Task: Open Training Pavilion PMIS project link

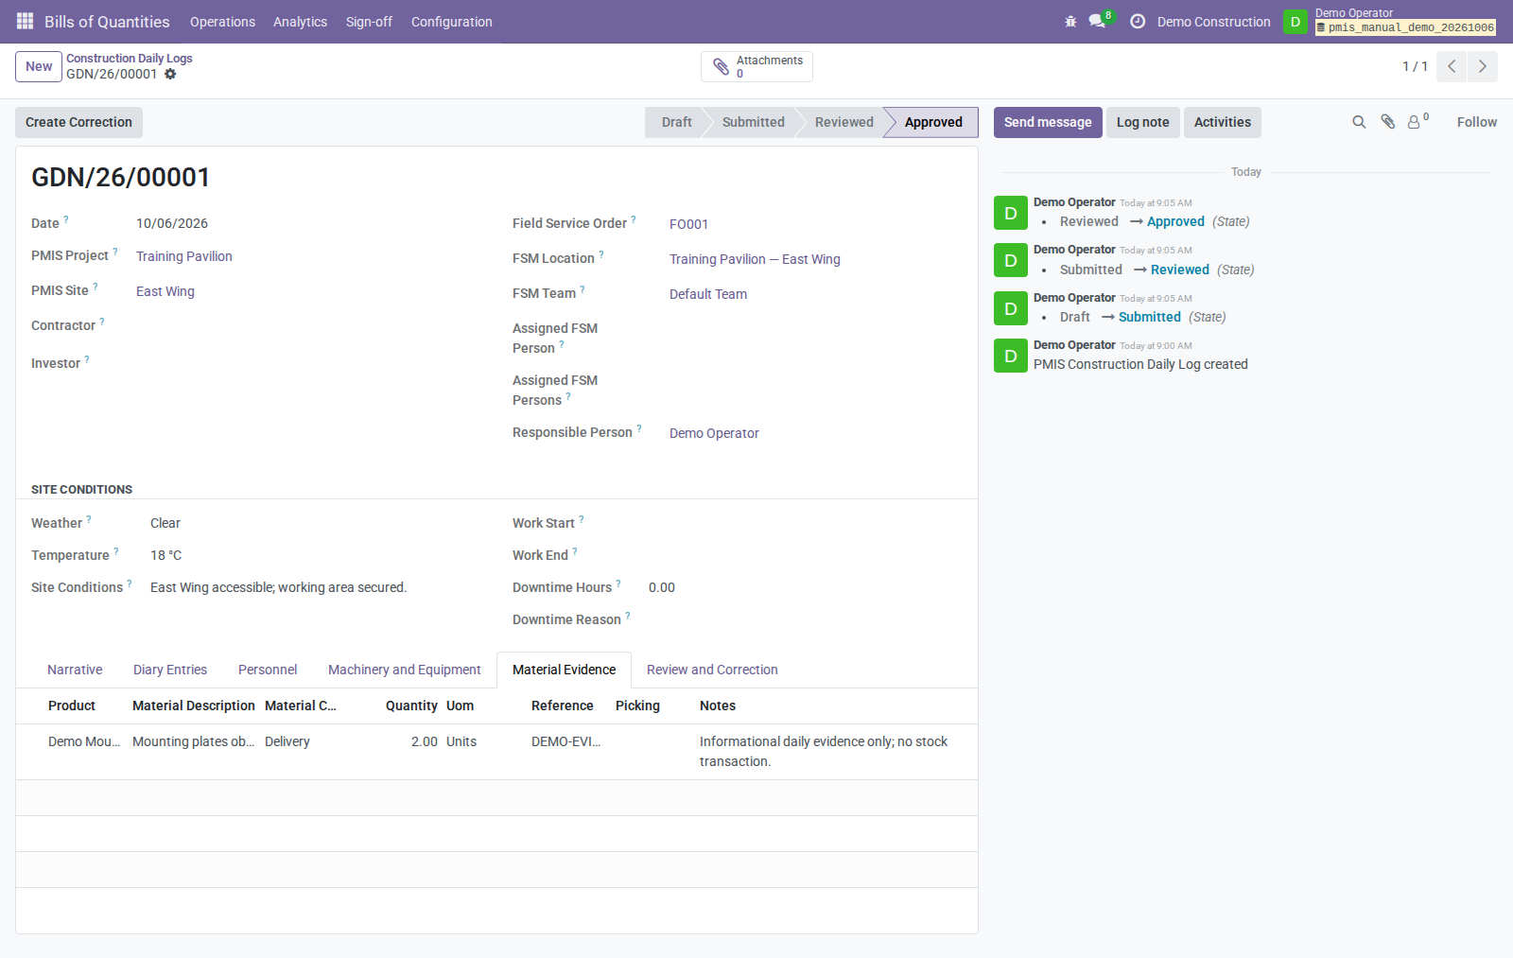Action: pyautogui.click(x=184, y=256)
